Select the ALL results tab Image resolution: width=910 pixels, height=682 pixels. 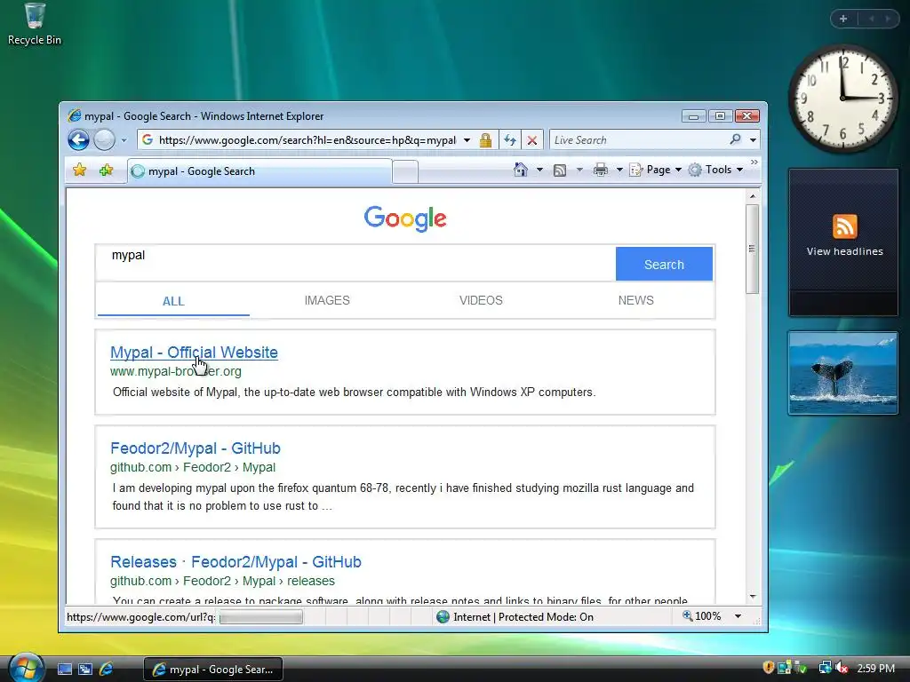(x=173, y=301)
